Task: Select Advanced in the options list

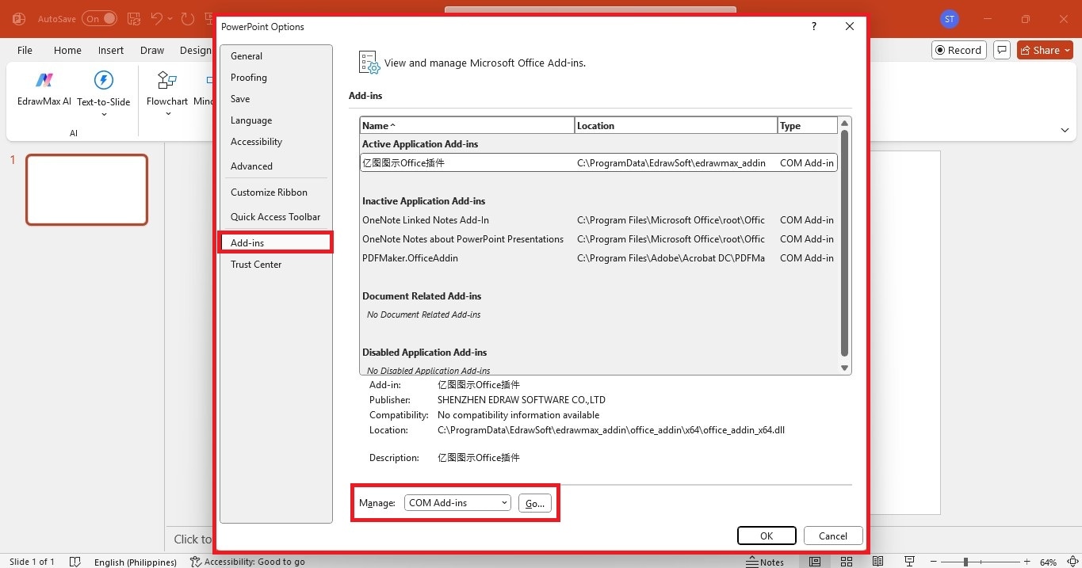Action: pos(275,166)
